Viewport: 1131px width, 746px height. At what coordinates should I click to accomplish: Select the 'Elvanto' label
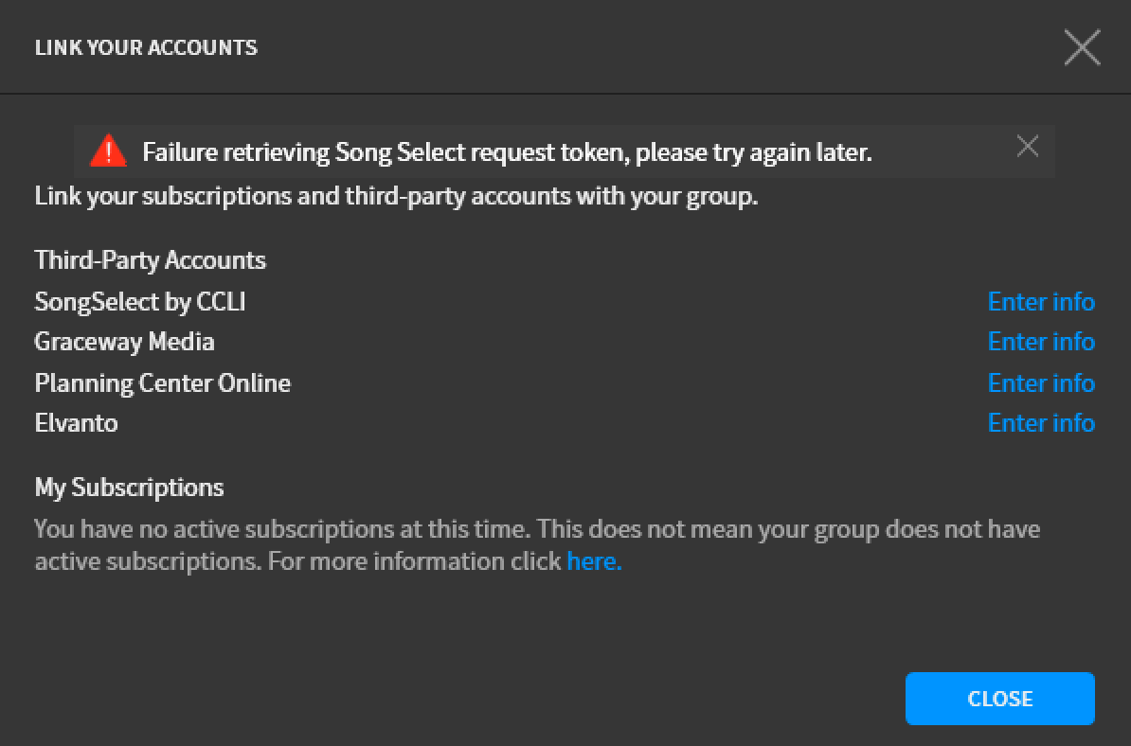tap(76, 423)
